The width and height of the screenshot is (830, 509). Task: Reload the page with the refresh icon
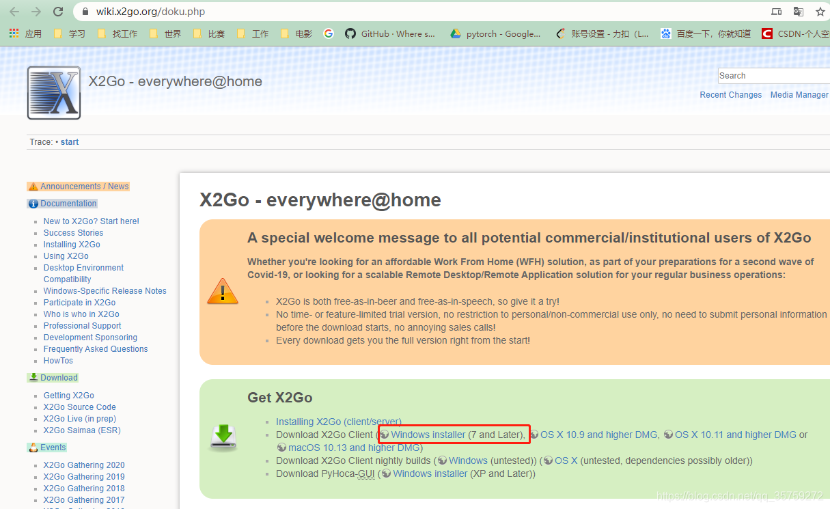(x=58, y=12)
